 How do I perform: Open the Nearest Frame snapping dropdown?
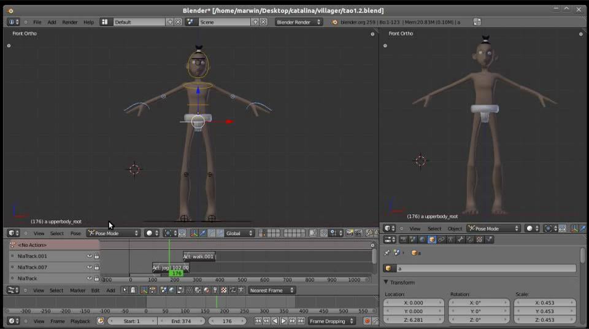(271, 290)
